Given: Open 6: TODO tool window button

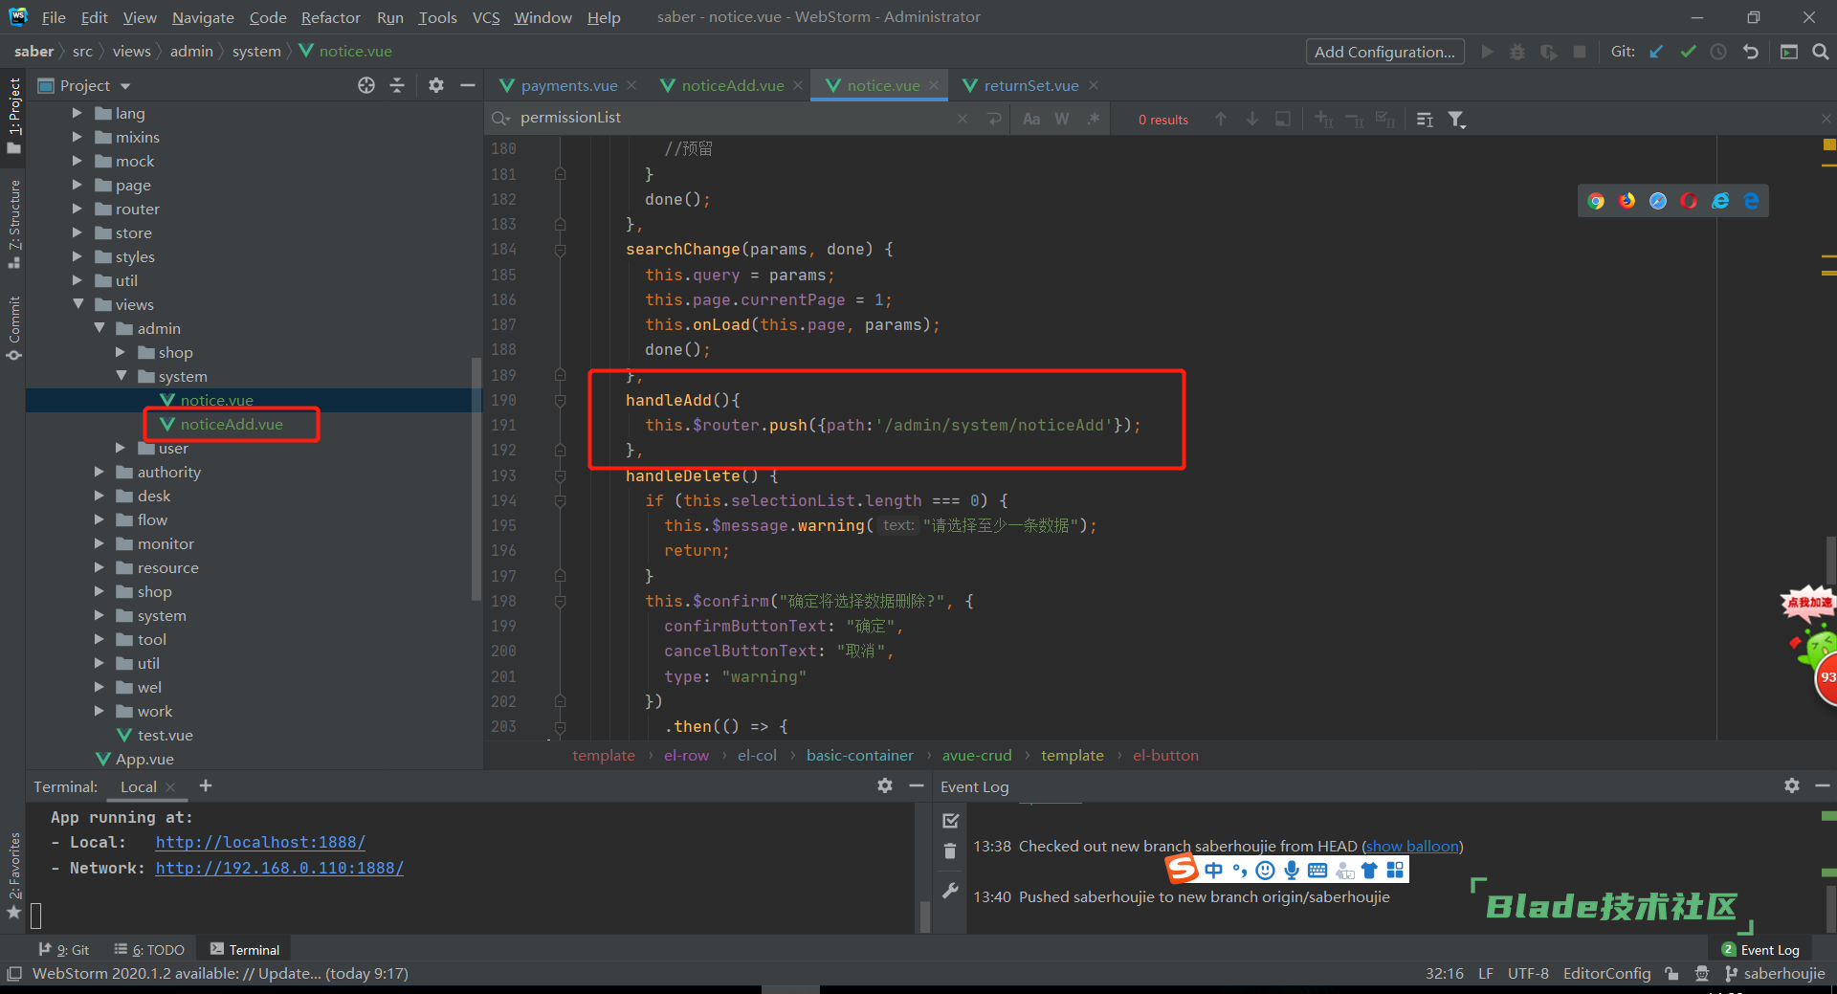Looking at the screenshot, I should point(149,949).
